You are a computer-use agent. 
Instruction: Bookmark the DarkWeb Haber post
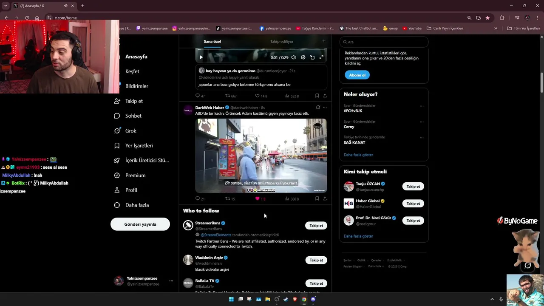coord(317,198)
